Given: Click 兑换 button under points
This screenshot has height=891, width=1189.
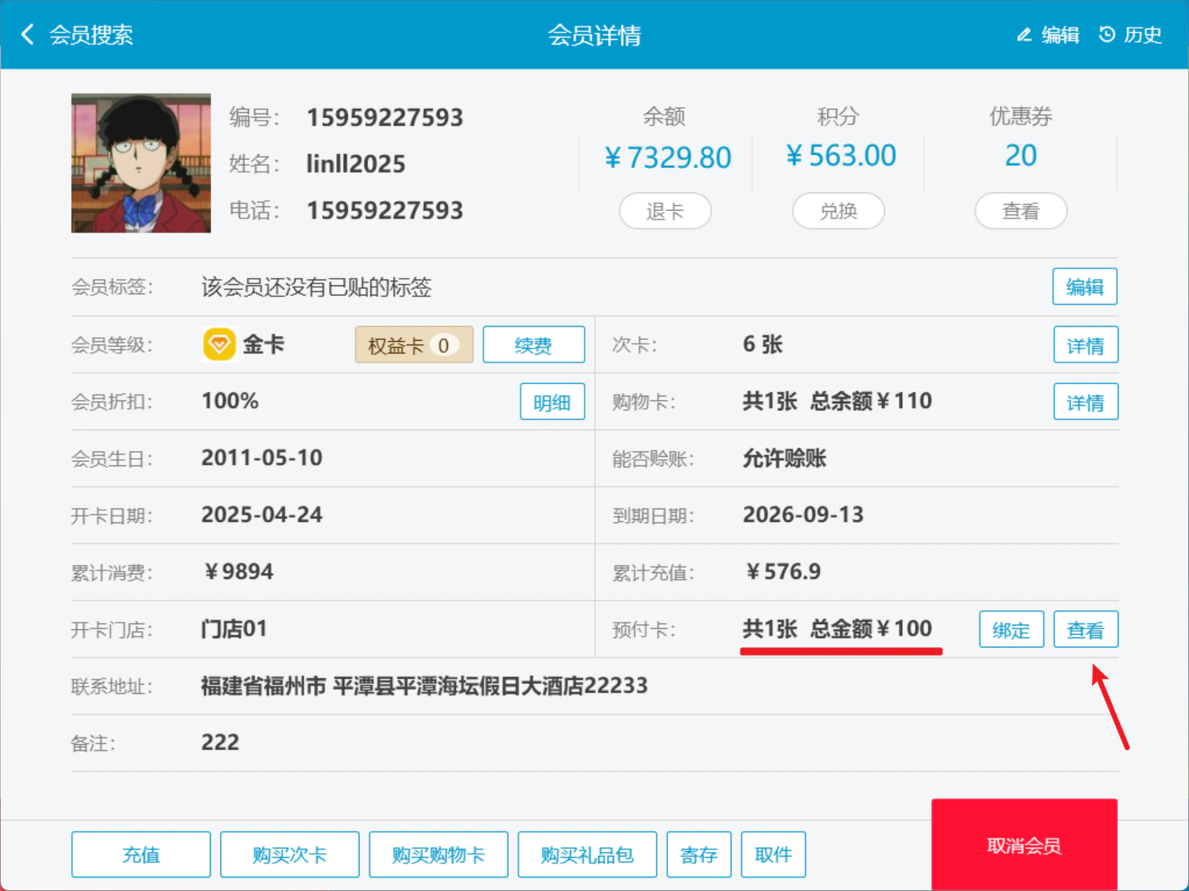Looking at the screenshot, I should 838,211.
